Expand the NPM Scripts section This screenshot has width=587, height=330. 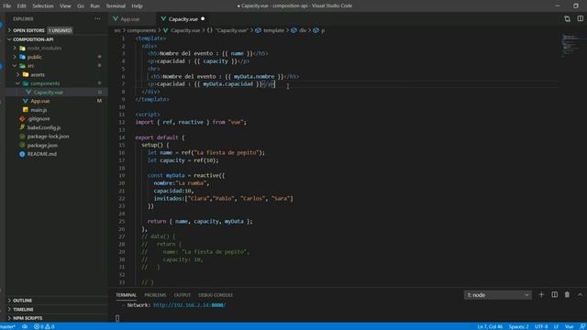click(x=28, y=318)
